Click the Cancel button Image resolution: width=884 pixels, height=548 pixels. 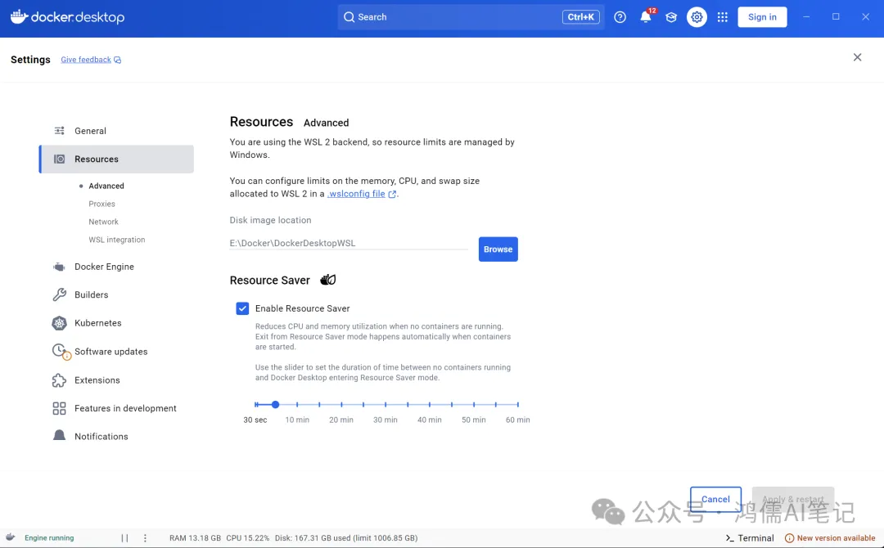pos(715,499)
